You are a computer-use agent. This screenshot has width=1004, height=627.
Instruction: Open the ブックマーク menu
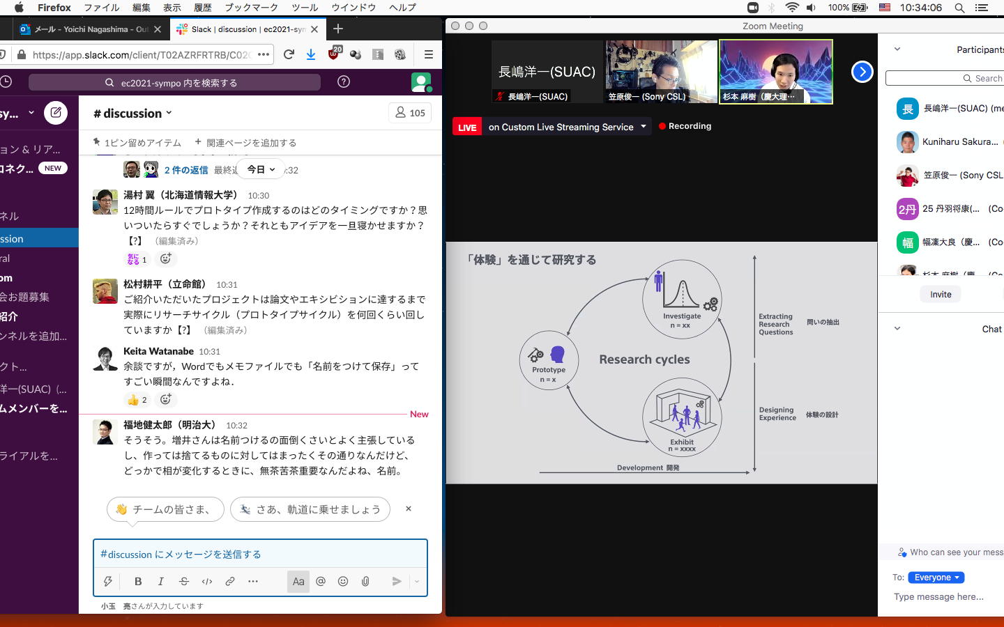tap(251, 8)
